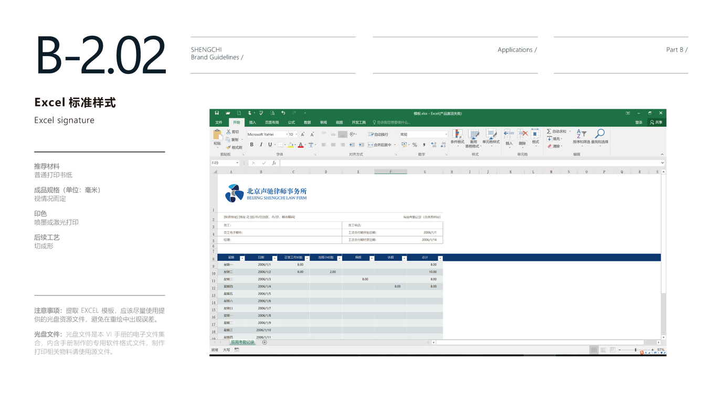Click the Decrease font size icon

(312, 134)
